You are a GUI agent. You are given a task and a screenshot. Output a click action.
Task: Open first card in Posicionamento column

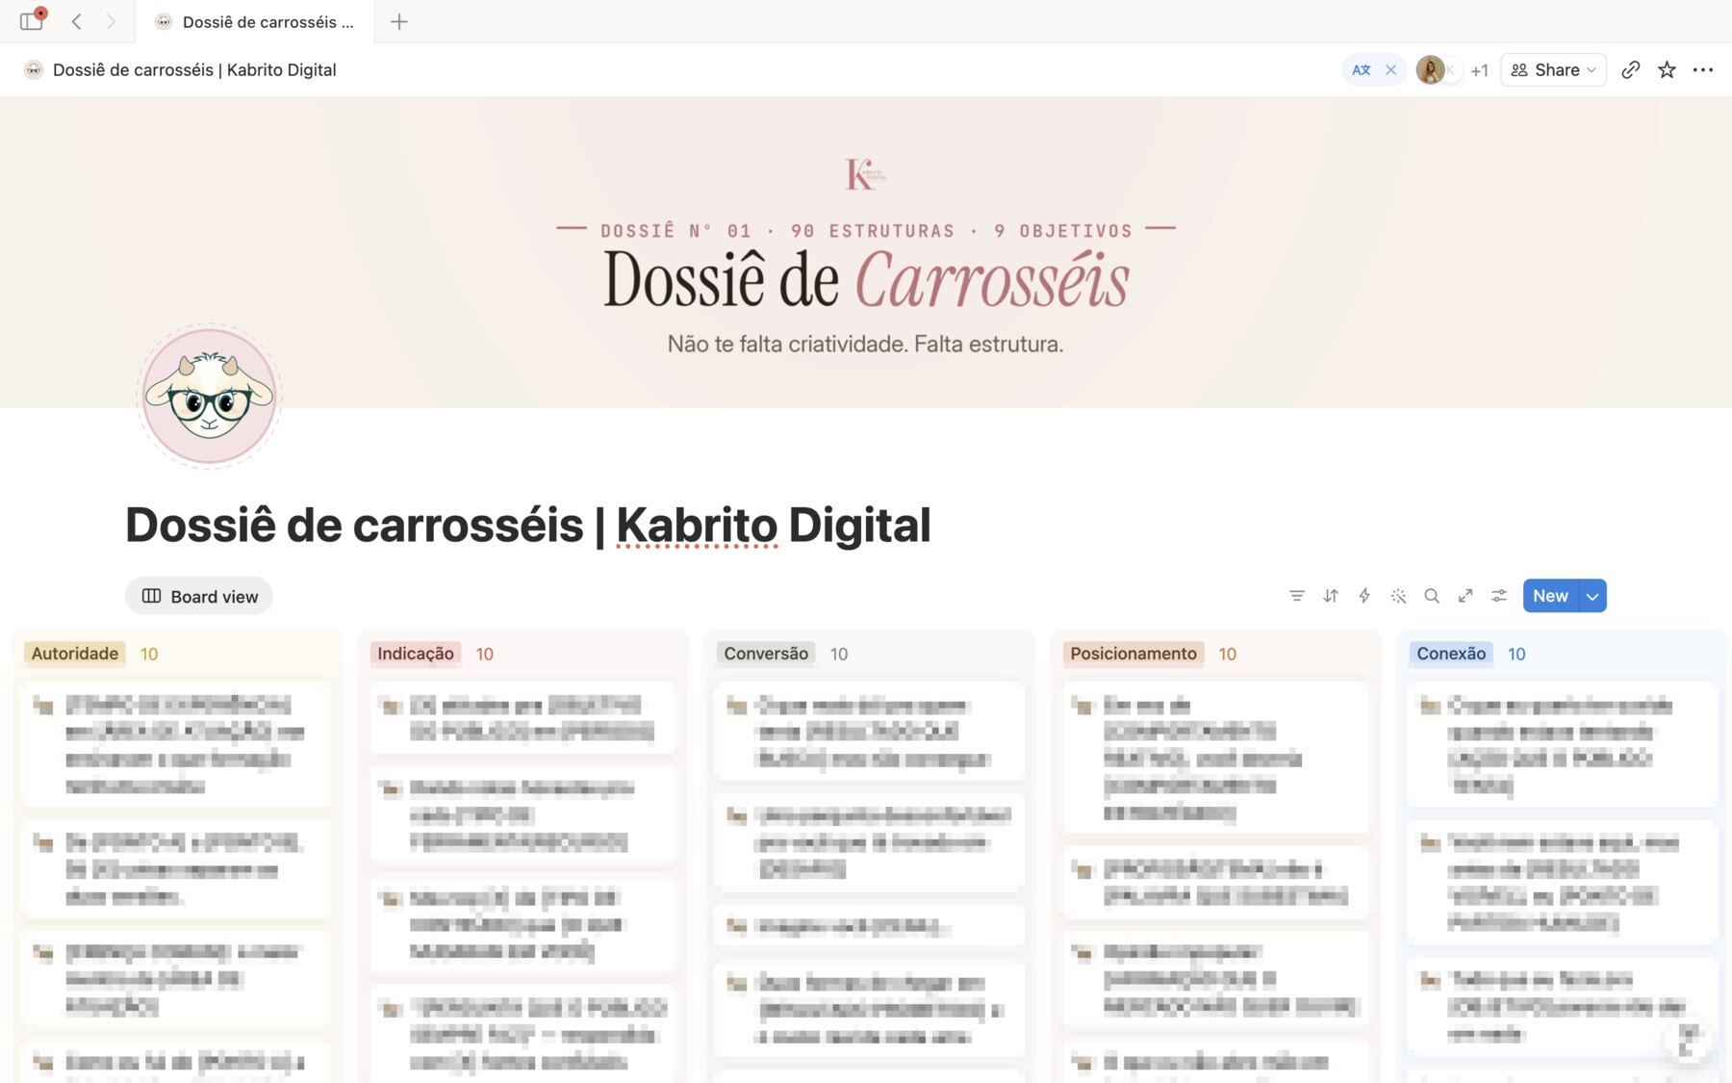(x=1215, y=758)
